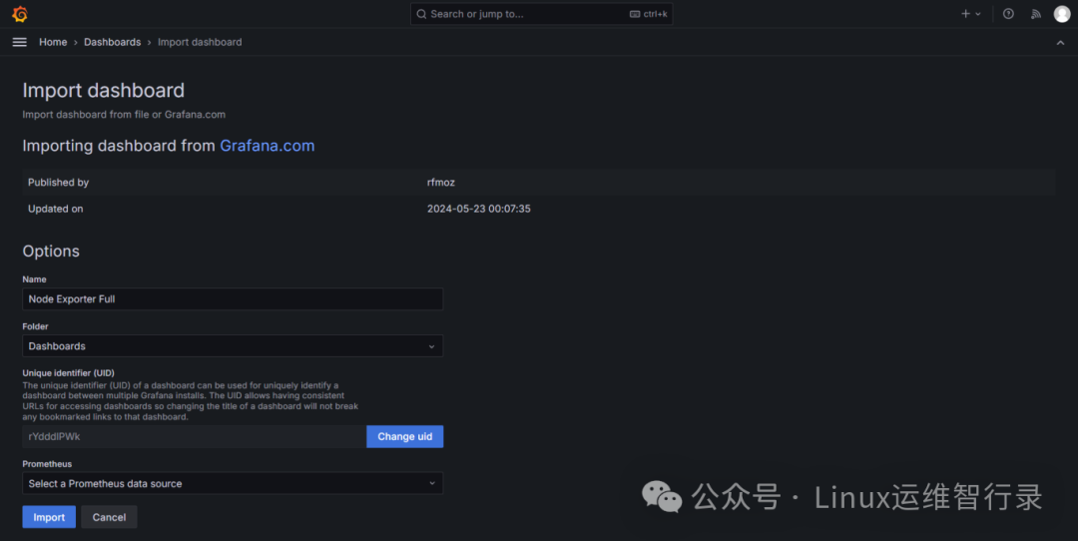Click Import dashboard breadcrumb

click(x=200, y=42)
